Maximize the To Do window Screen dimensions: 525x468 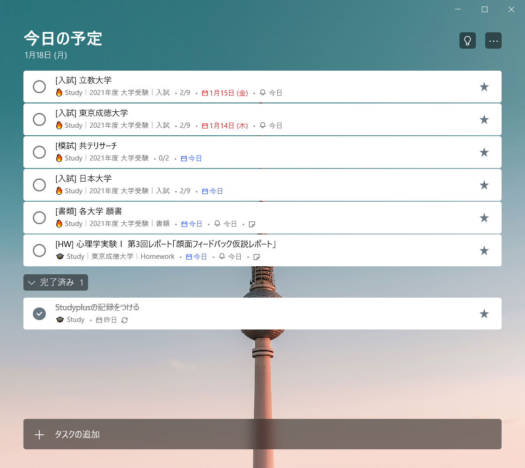point(485,9)
